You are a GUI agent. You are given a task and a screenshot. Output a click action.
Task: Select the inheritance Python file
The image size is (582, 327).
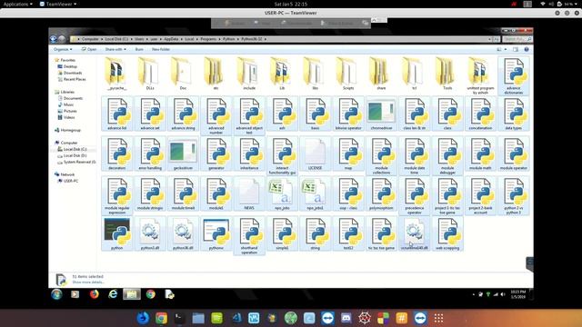[x=249, y=154]
